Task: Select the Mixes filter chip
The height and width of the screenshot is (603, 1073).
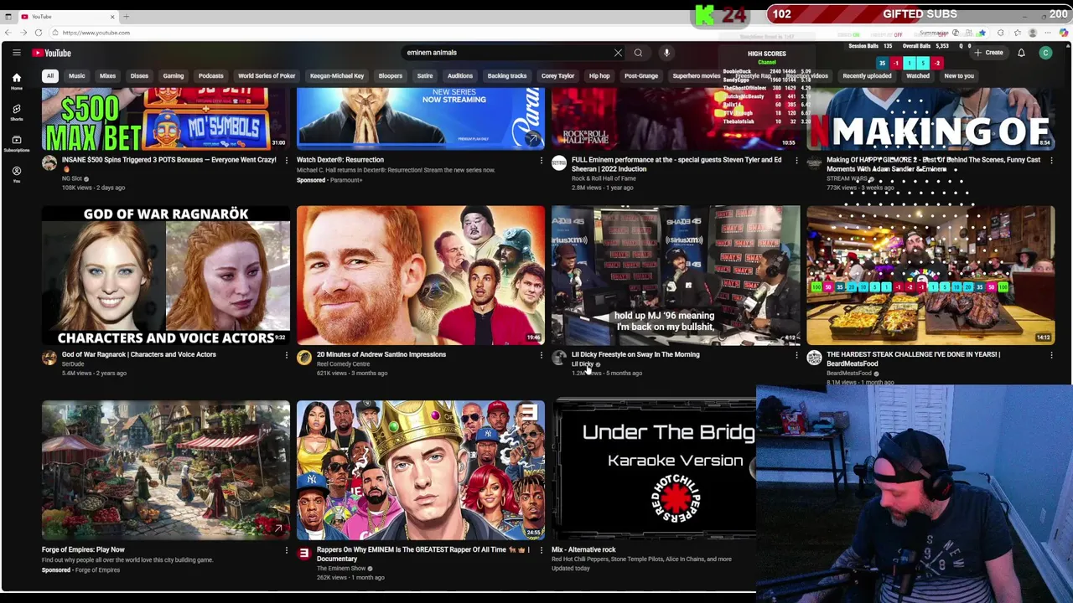Action: pos(107,76)
